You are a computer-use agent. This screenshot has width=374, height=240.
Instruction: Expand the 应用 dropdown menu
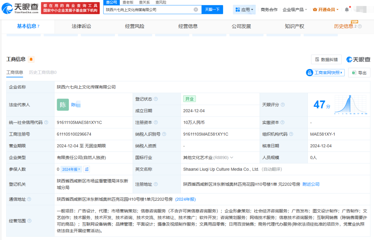tap(245, 10)
